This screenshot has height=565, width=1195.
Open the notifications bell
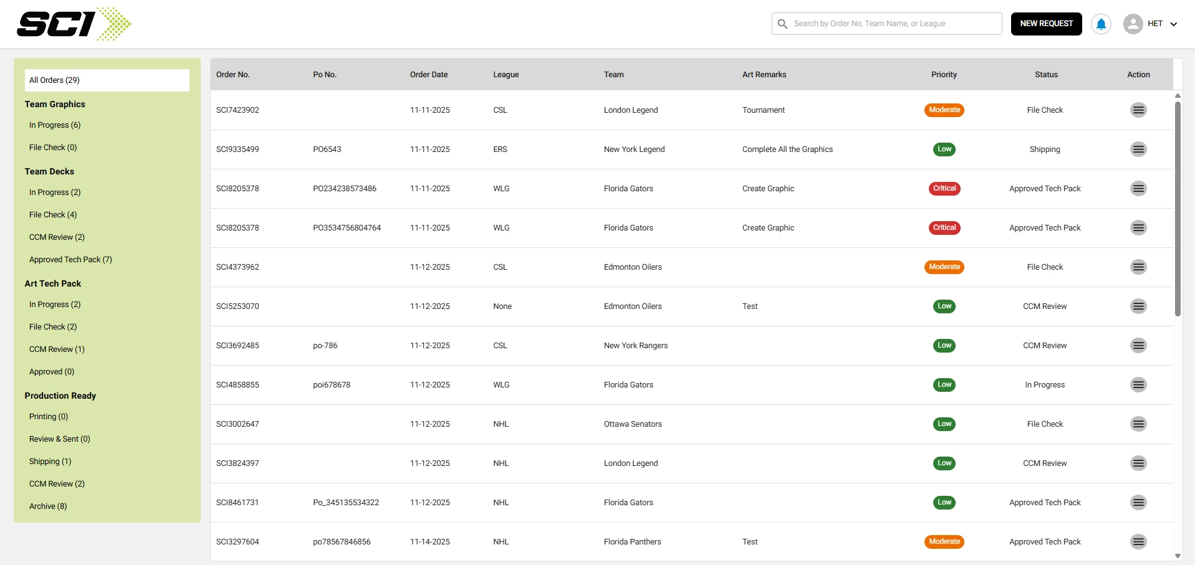click(1101, 24)
